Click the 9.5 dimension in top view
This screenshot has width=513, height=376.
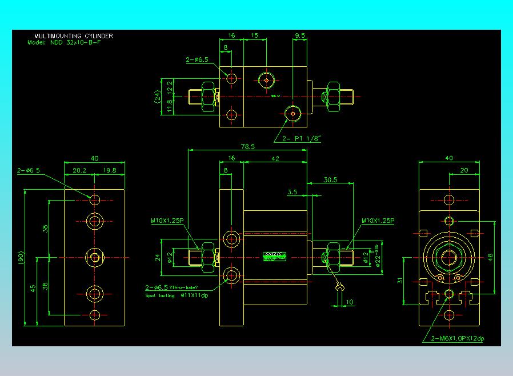click(x=300, y=35)
